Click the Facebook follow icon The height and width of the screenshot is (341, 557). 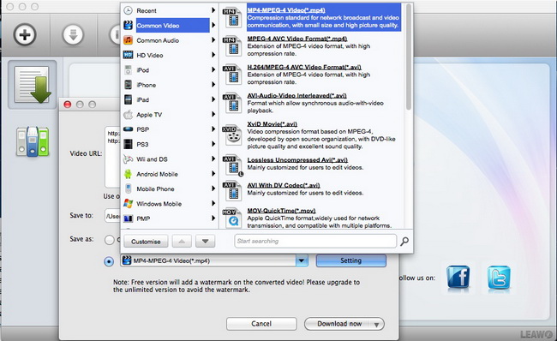(x=458, y=277)
